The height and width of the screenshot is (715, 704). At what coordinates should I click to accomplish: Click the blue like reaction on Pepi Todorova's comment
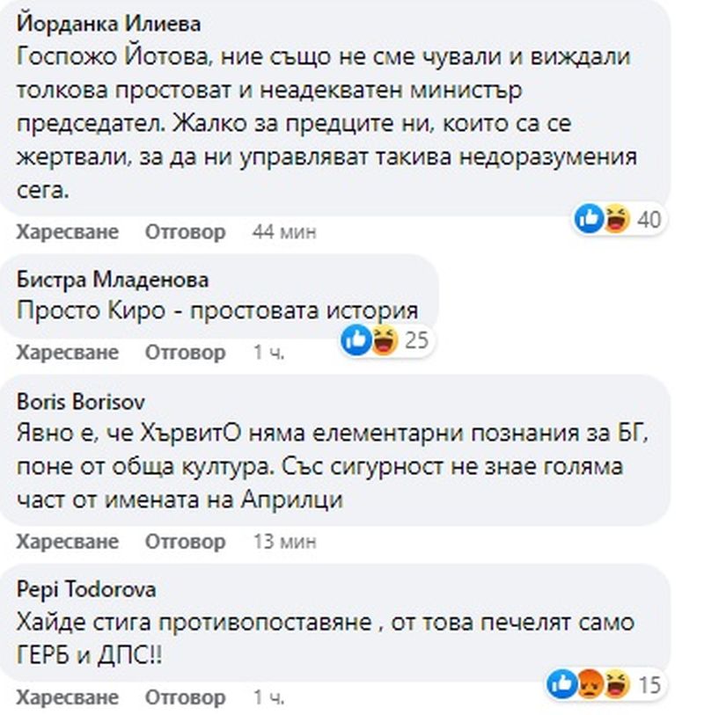pyautogui.click(x=561, y=683)
